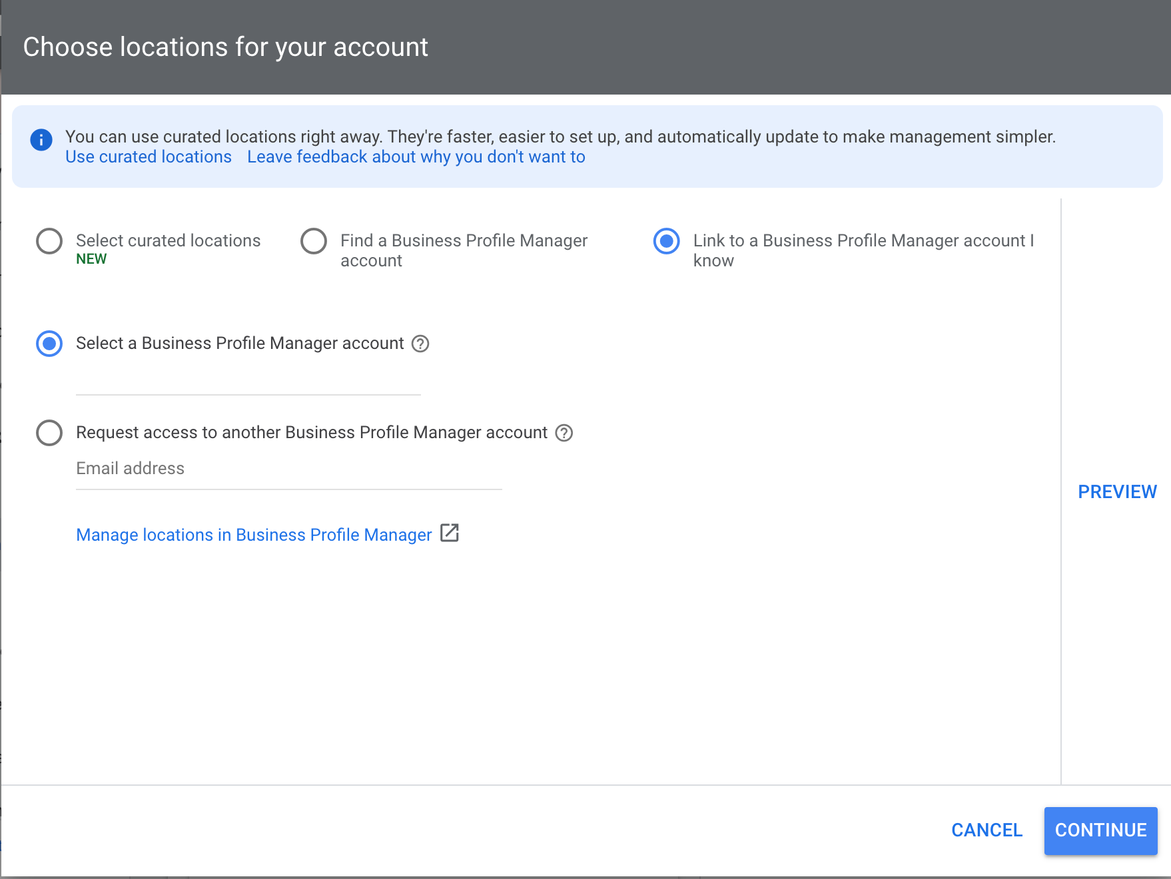Screen dimensions: 1171x879
Task: Select a Business Profile Manager account radio
Action: click(49, 344)
